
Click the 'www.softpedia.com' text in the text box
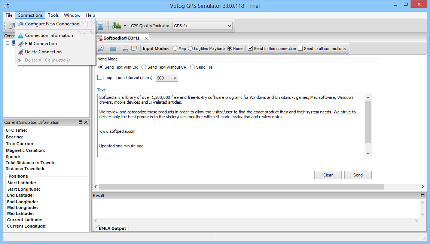tap(117, 131)
